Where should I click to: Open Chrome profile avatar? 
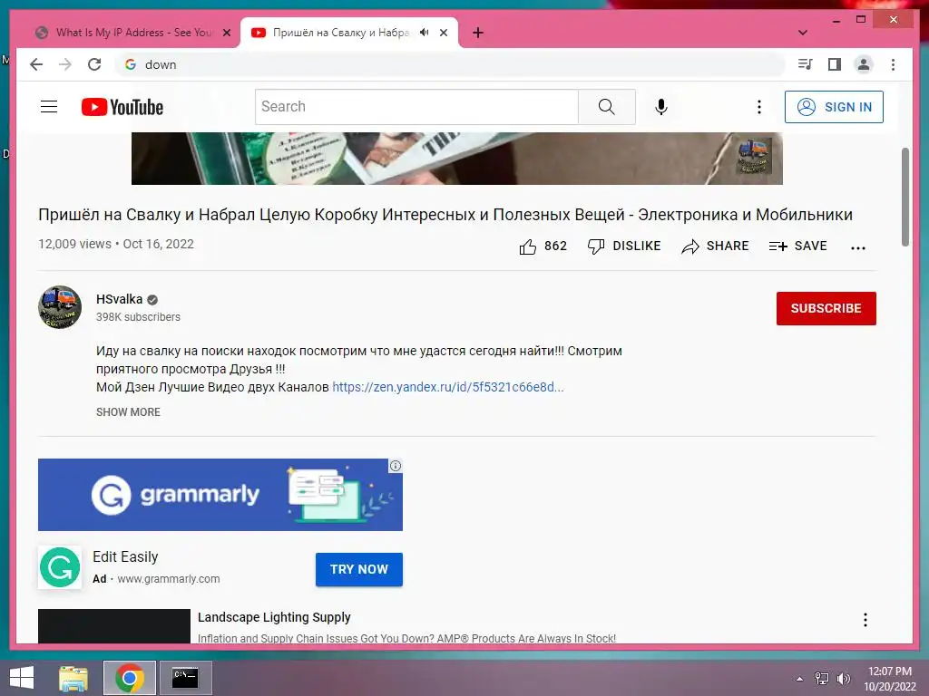(x=864, y=64)
